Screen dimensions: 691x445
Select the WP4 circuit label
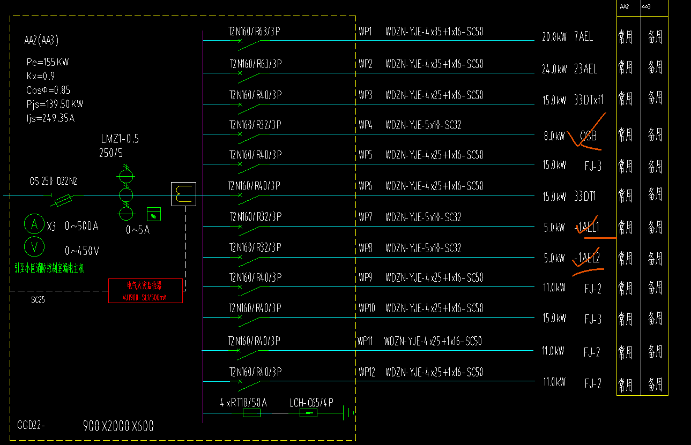coord(366,125)
